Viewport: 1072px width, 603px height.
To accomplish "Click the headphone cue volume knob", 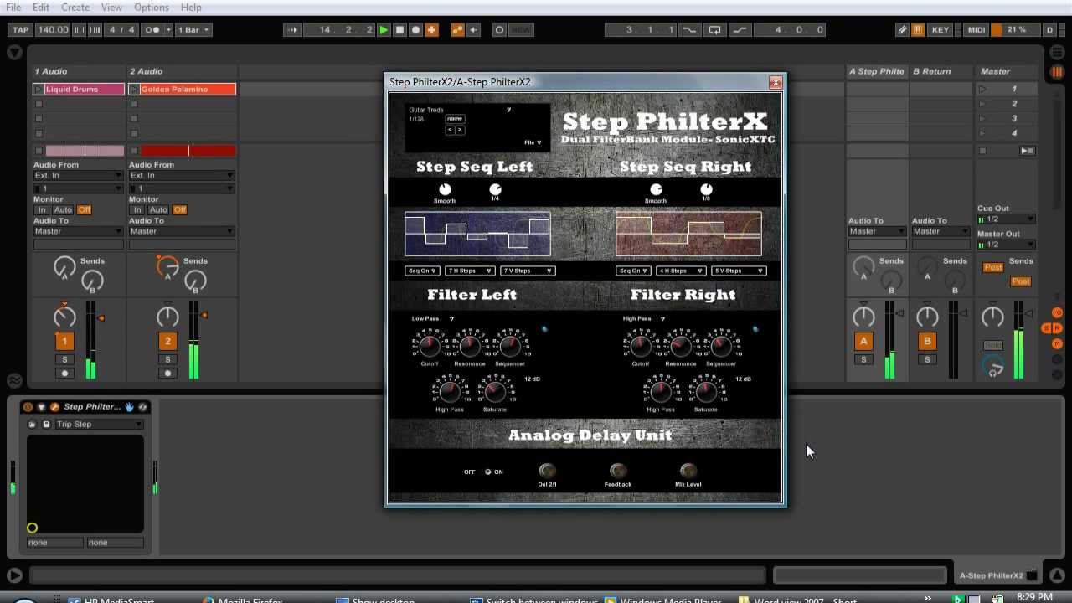I will 993,366.
